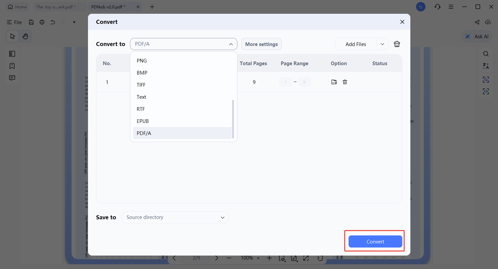Print the current document
Image resolution: width=498 pixels, height=269 pixels.
[x=42, y=22]
